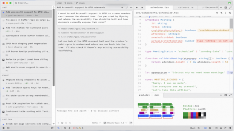The image size is (234, 131).
Task: Show diagnostics with 1 error 5 warnings
Action: pos(78,128)
